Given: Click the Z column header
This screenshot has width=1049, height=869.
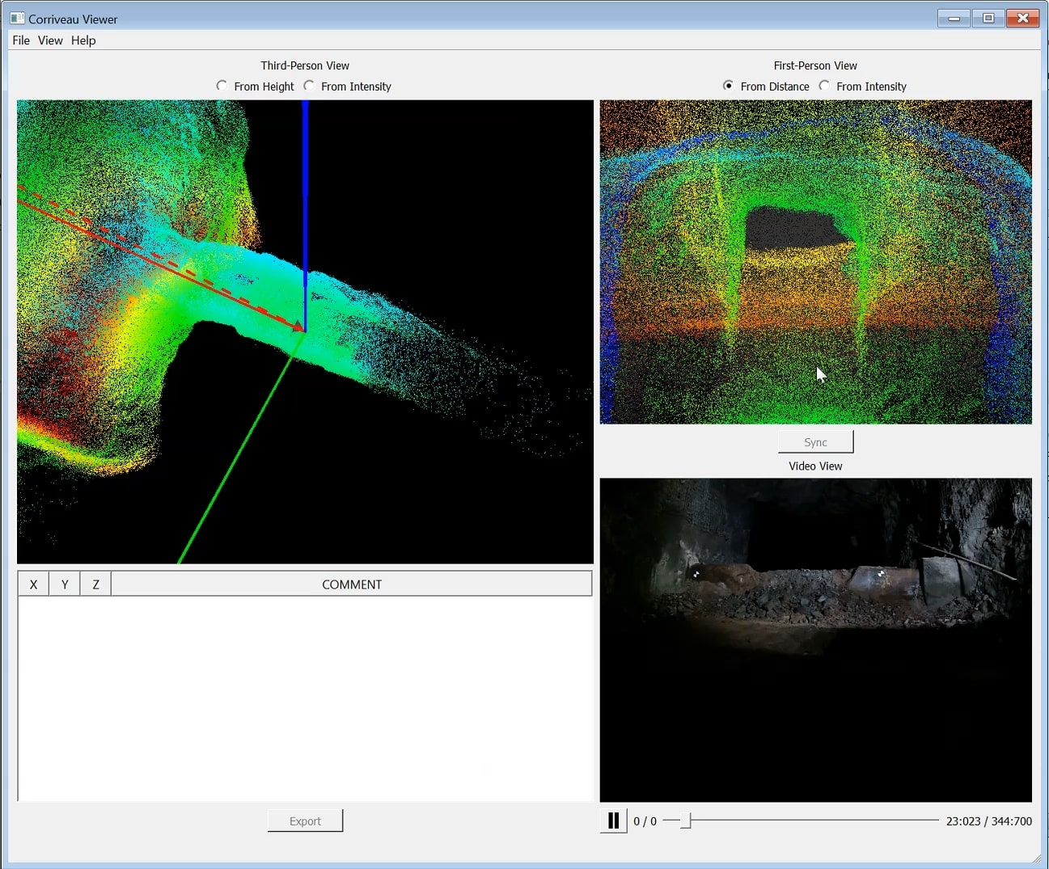Looking at the screenshot, I should [x=95, y=584].
